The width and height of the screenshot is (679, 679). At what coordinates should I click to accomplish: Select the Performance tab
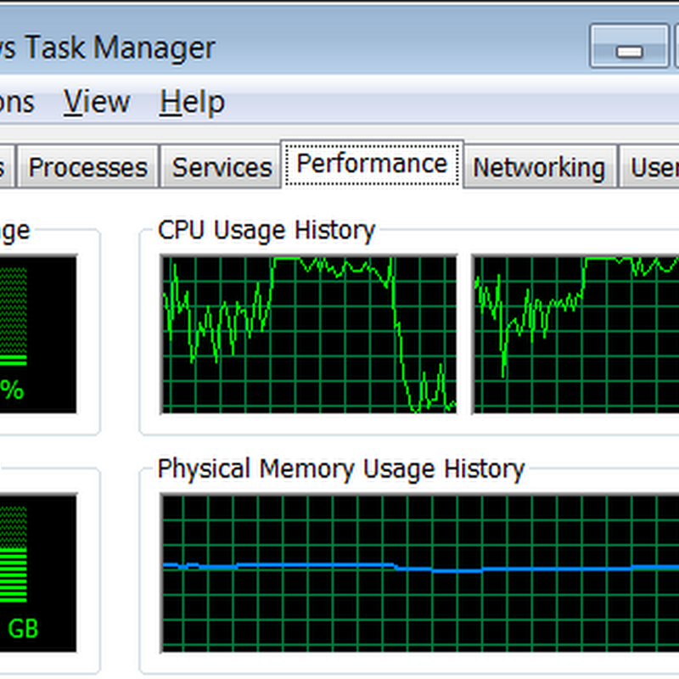372,164
